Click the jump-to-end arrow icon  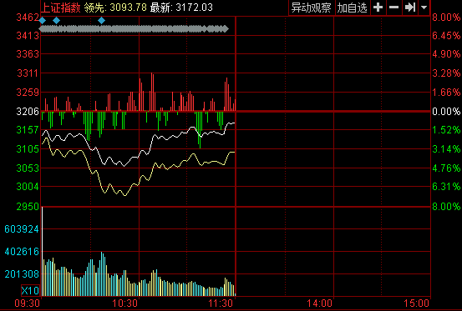tap(410, 8)
